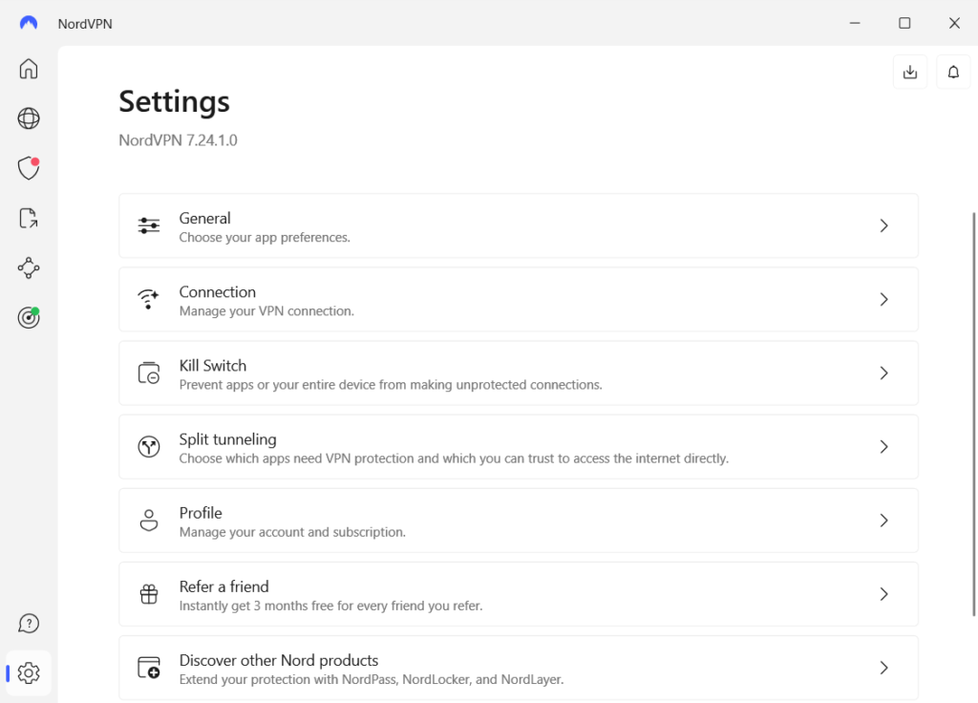This screenshot has width=978, height=703.
Task: Click the Split tunneling icon
Action: pyautogui.click(x=148, y=447)
